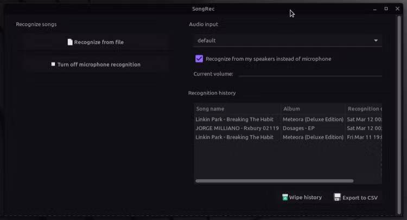Click the Recognition date column header
407x220 pixels.
(364, 109)
